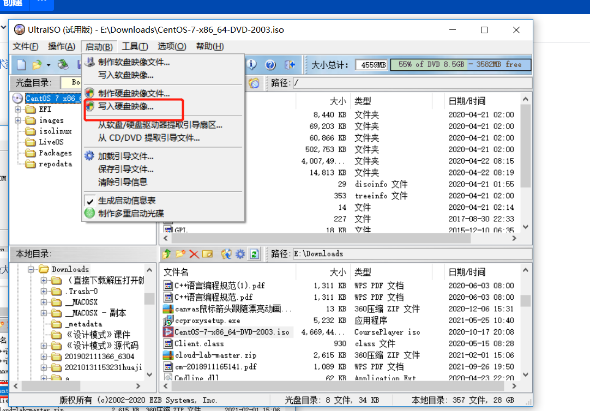Viewport: 590px width, 411px height.
Task: Expand the .Trash-0 folder node
Action: click(x=44, y=292)
